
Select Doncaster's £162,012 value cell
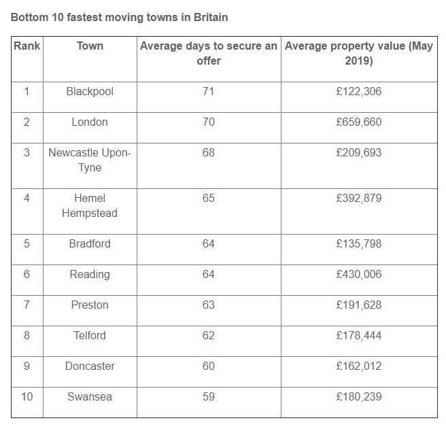(x=358, y=366)
